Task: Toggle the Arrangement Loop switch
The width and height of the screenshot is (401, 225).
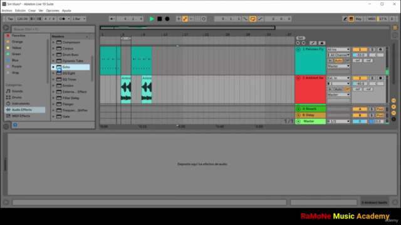Action: pyautogui.click(x=253, y=19)
